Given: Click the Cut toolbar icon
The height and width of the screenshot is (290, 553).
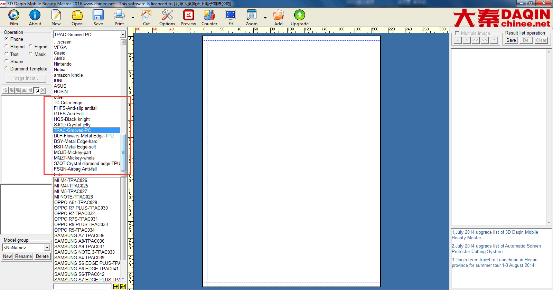Looking at the screenshot, I should [x=146, y=15].
